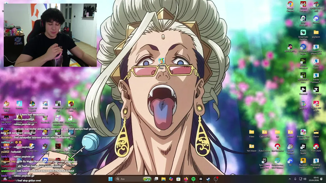Image resolution: width=326 pixels, height=183 pixels.
Task: Open the Video folder
Action: tap(252, 134)
